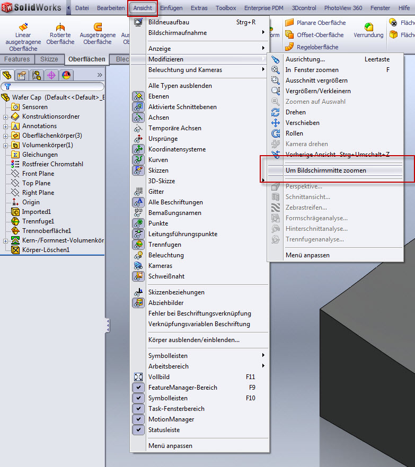This screenshot has width=415, height=467.
Task: Open the PropertyManager tab icon
Action: (x=21, y=75)
